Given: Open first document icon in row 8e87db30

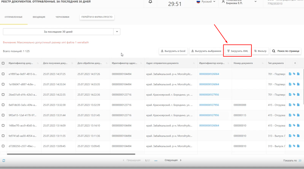Looking at the screenshot, I should 290,105.
